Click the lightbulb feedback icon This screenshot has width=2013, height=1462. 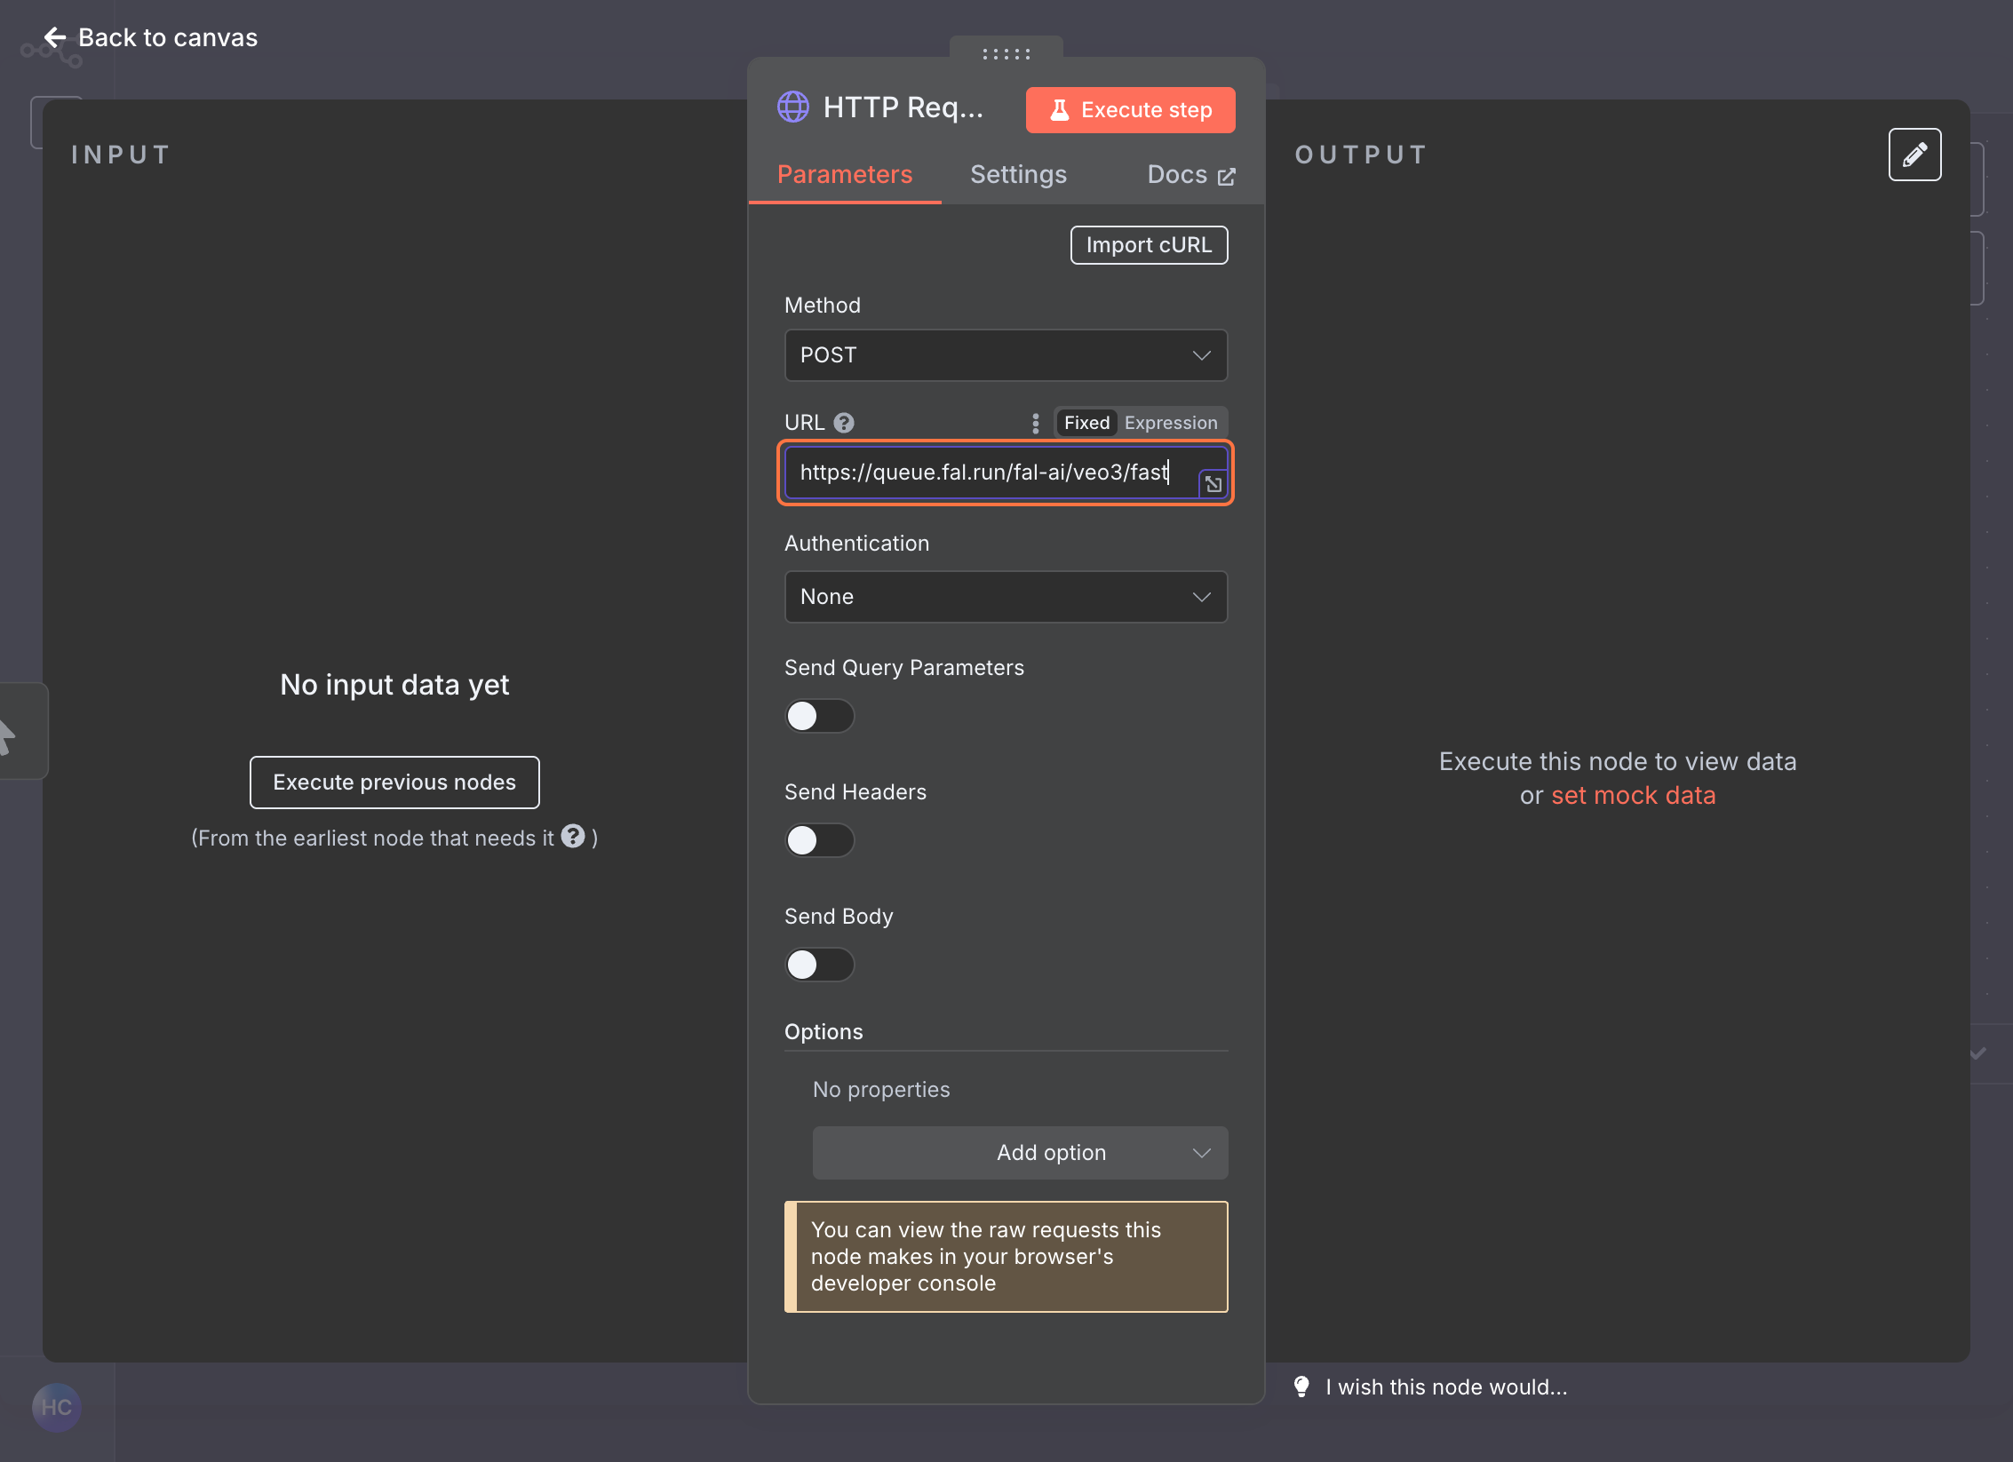[1301, 1387]
